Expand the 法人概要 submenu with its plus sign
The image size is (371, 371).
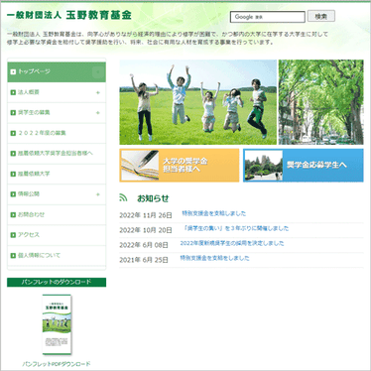pos(98,92)
